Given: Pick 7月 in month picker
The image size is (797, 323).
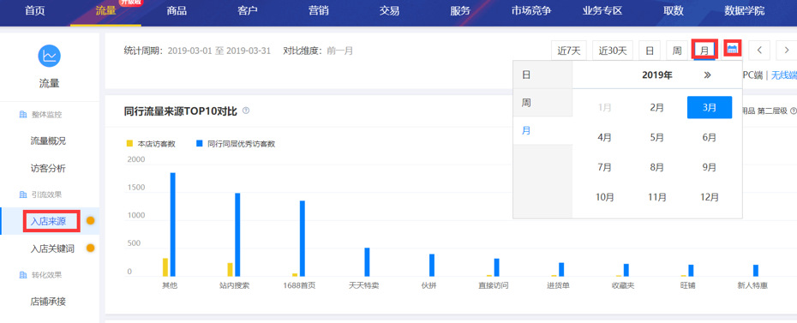Looking at the screenshot, I should [x=604, y=167].
